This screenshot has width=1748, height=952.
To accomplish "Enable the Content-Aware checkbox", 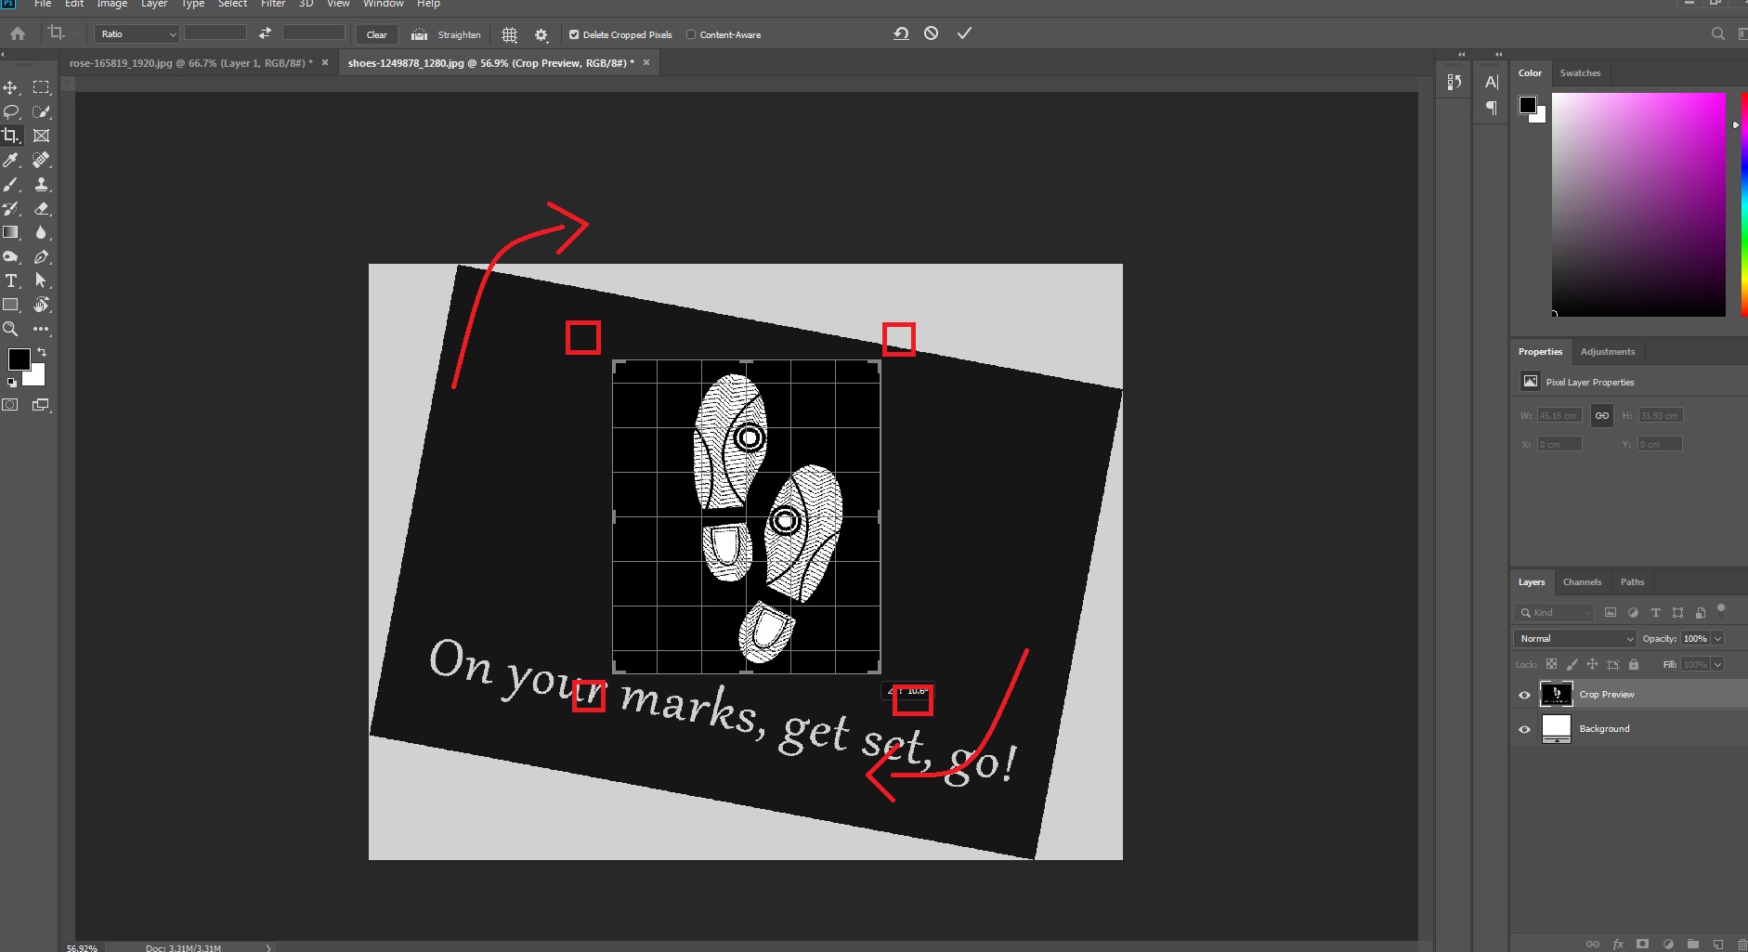I will pos(691,35).
